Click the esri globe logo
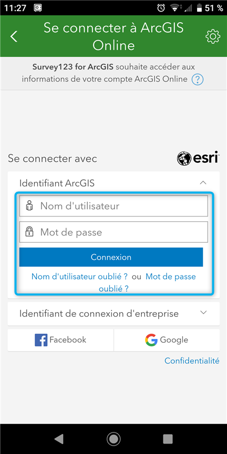The height and width of the screenshot is (454, 227). pyautogui.click(x=184, y=158)
